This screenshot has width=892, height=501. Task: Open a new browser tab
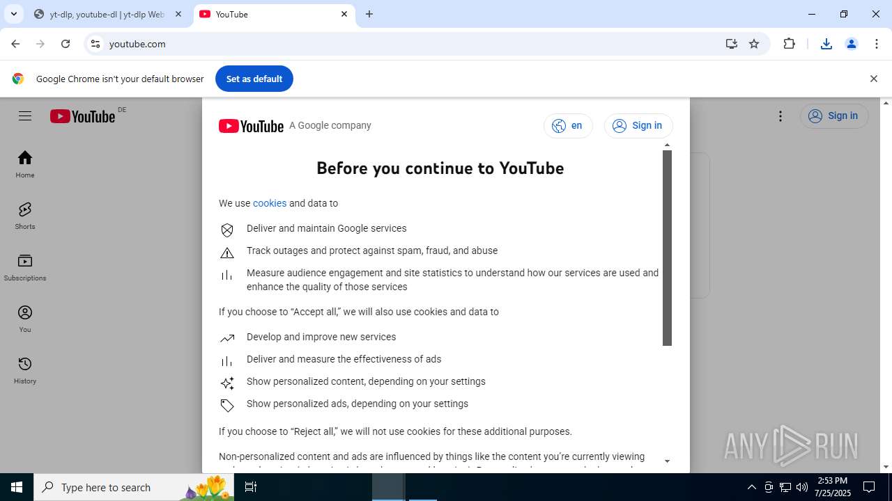[369, 14]
